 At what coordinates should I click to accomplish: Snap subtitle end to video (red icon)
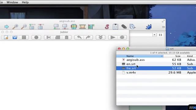click(x=41, y=27)
